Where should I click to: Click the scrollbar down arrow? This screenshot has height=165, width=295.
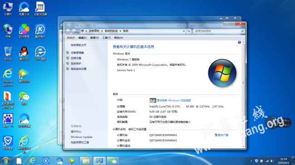click(243, 146)
